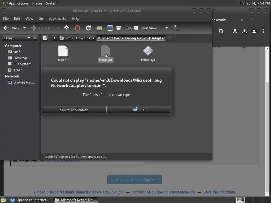Open the View menu
The height and width of the screenshot is (203, 271).
(x=29, y=19)
